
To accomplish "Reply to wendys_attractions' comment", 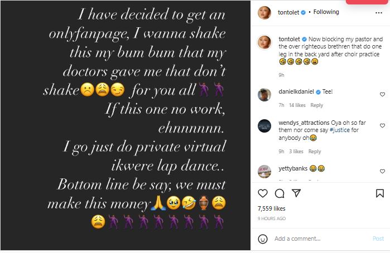I will pyautogui.click(x=315, y=151).
